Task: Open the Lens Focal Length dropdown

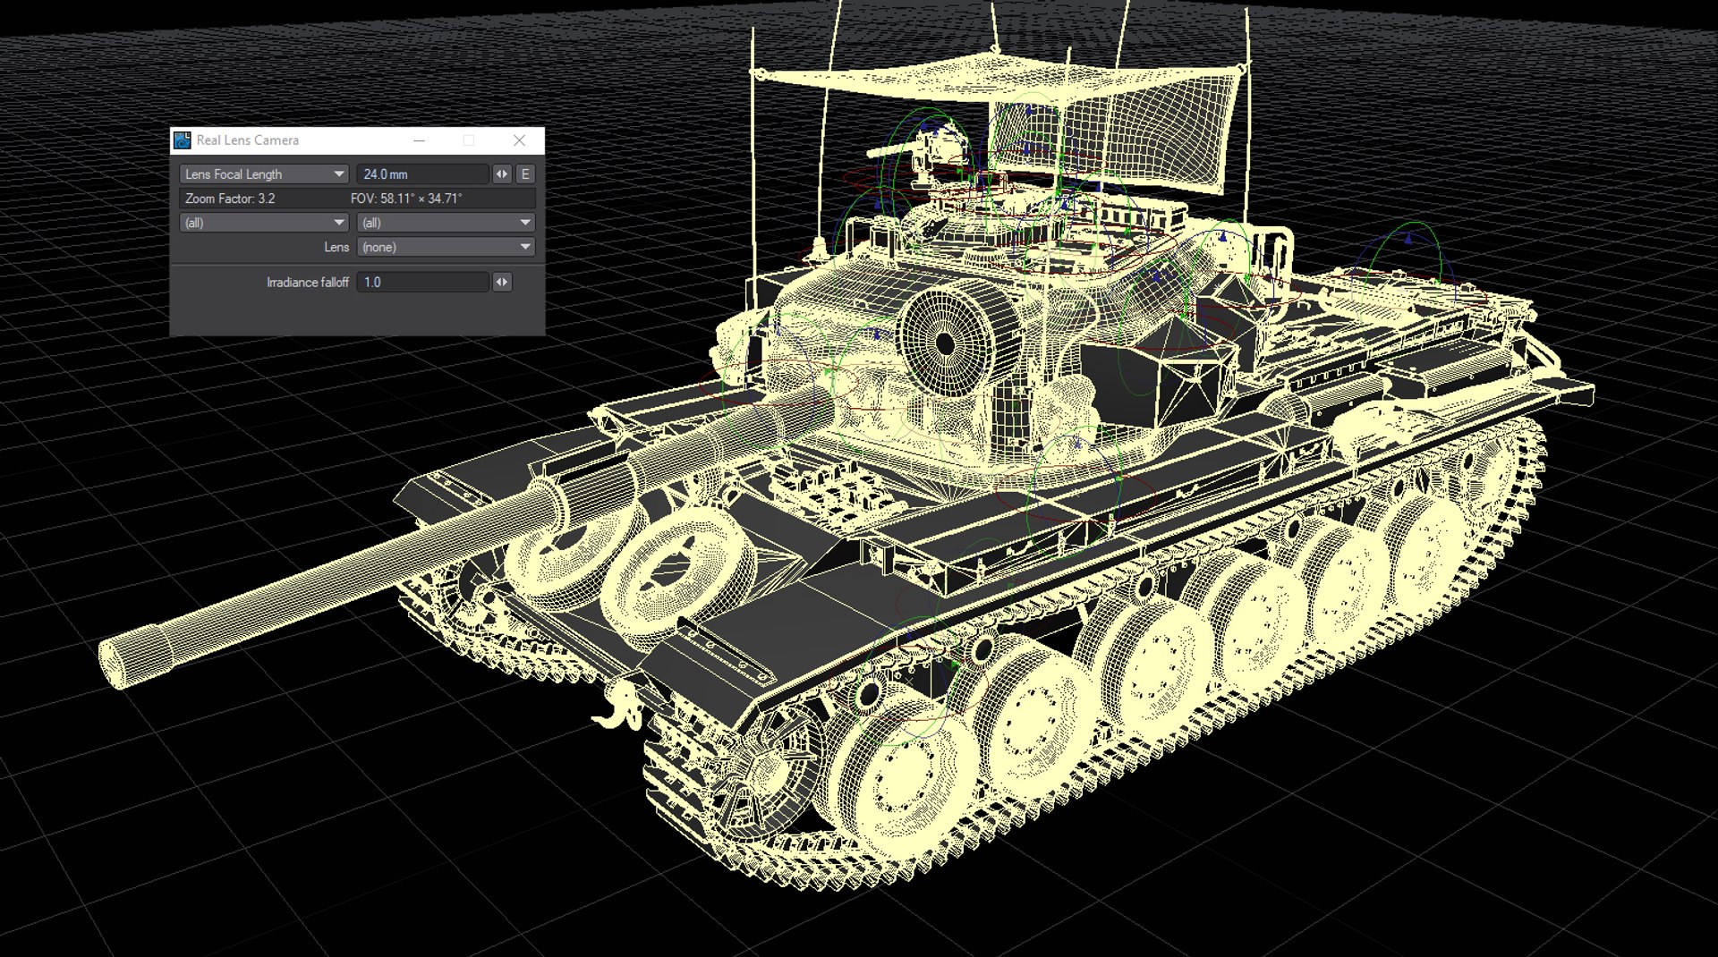Action: tap(264, 174)
